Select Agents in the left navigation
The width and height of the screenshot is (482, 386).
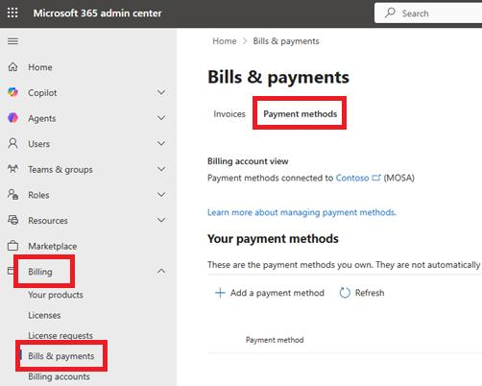click(42, 118)
